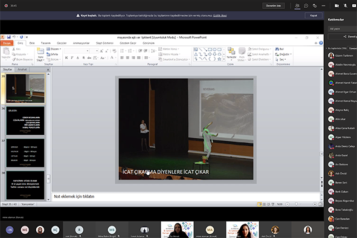Viewport: 357px width, 238px height.
Task: Open the Gizlilik ilkesi link in banner
Action: (220, 16)
